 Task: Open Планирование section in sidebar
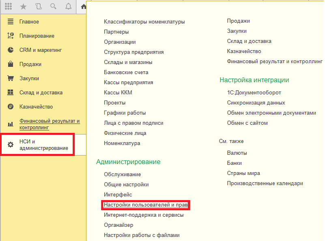37,36
